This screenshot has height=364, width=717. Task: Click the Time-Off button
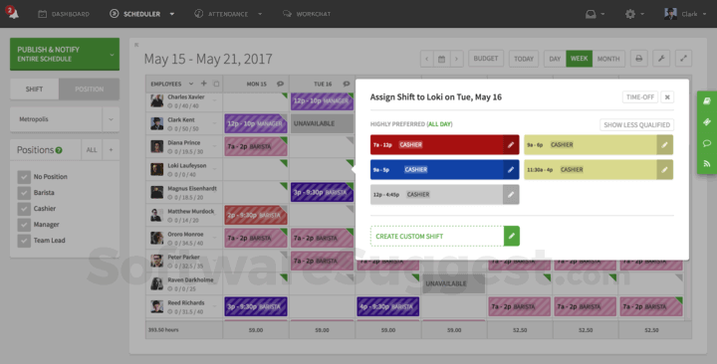639,96
